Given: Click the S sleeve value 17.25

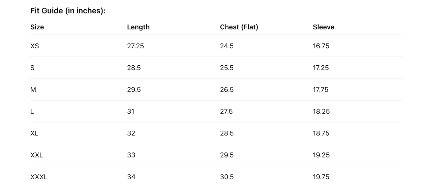Looking at the screenshot, I should coord(321,68).
